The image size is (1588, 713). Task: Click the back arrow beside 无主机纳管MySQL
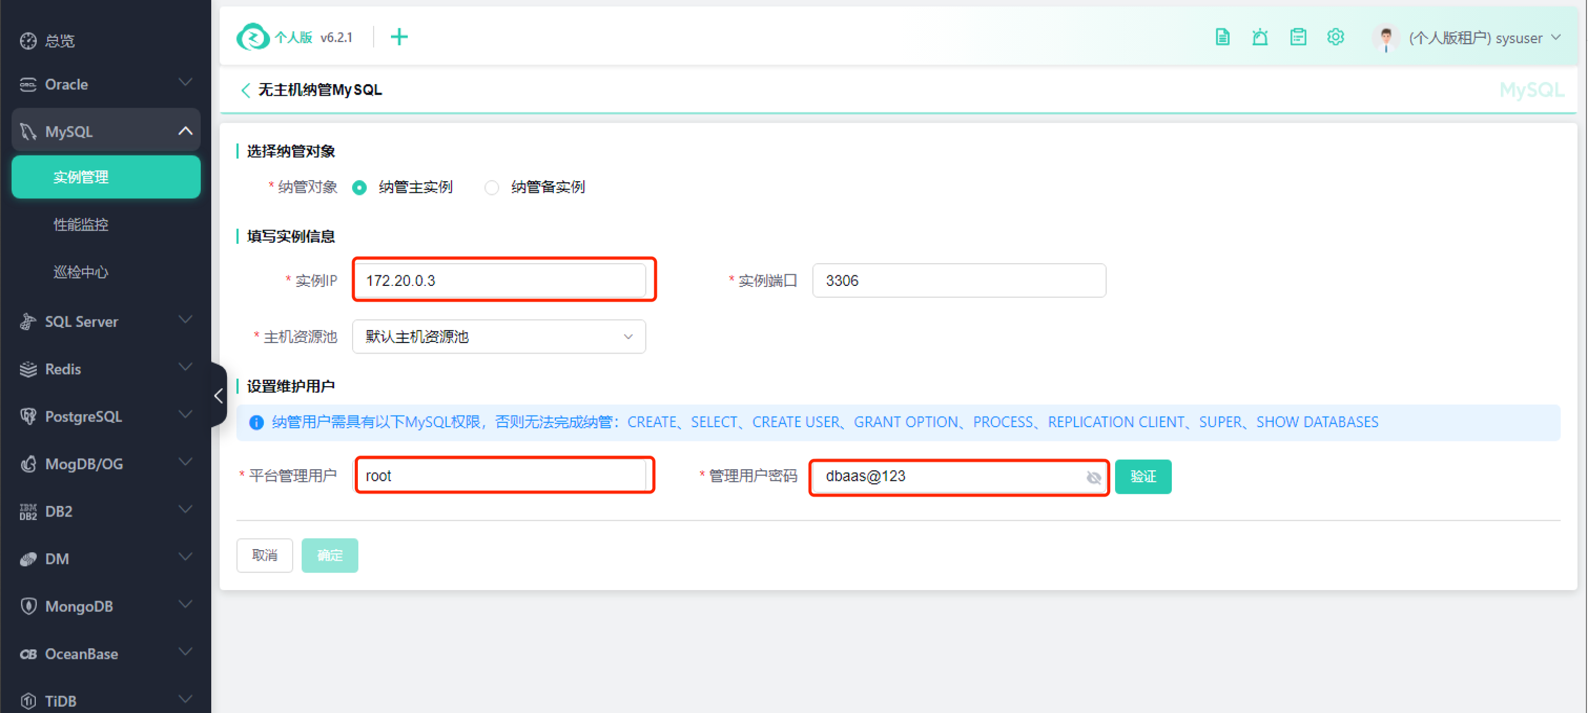click(x=245, y=90)
